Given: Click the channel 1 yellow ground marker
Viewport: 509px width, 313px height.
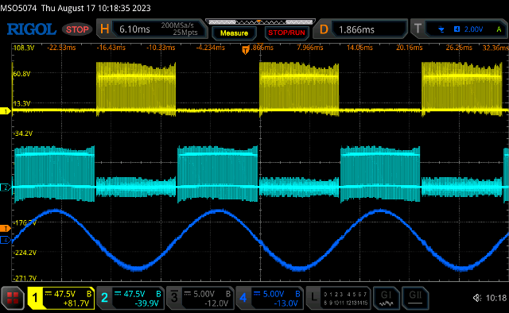Looking at the screenshot, I should pos(6,111).
